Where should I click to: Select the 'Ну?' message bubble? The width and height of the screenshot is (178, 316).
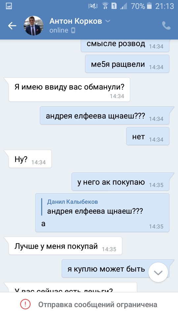coord(30,159)
